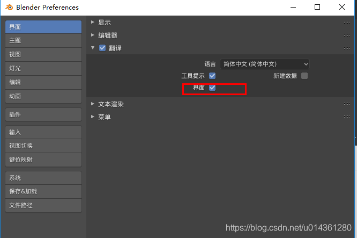Uncheck the 界面 interface translation checkbox

pyautogui.click(x=212, y=88)
